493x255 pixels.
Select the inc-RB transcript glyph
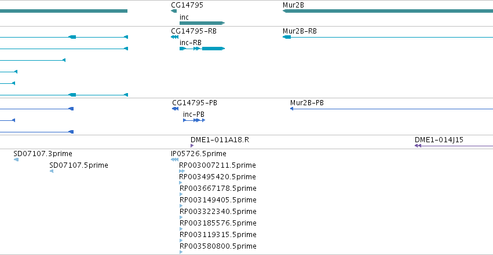tap(202, 49)
